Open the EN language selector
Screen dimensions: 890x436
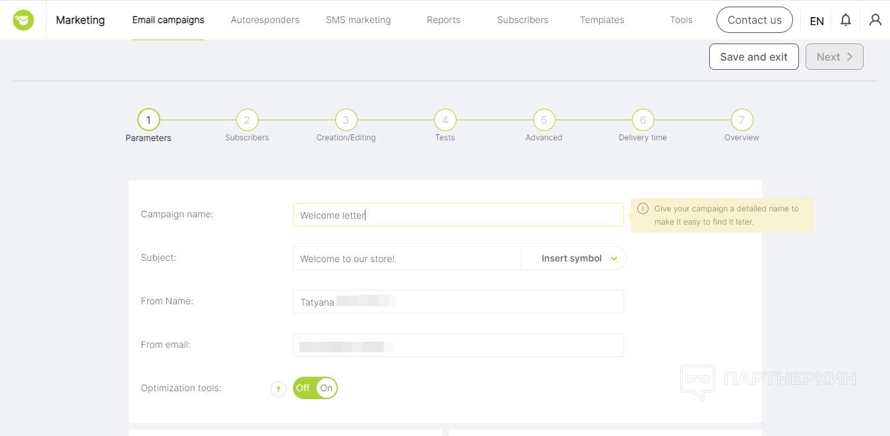[x=816, y=20]
